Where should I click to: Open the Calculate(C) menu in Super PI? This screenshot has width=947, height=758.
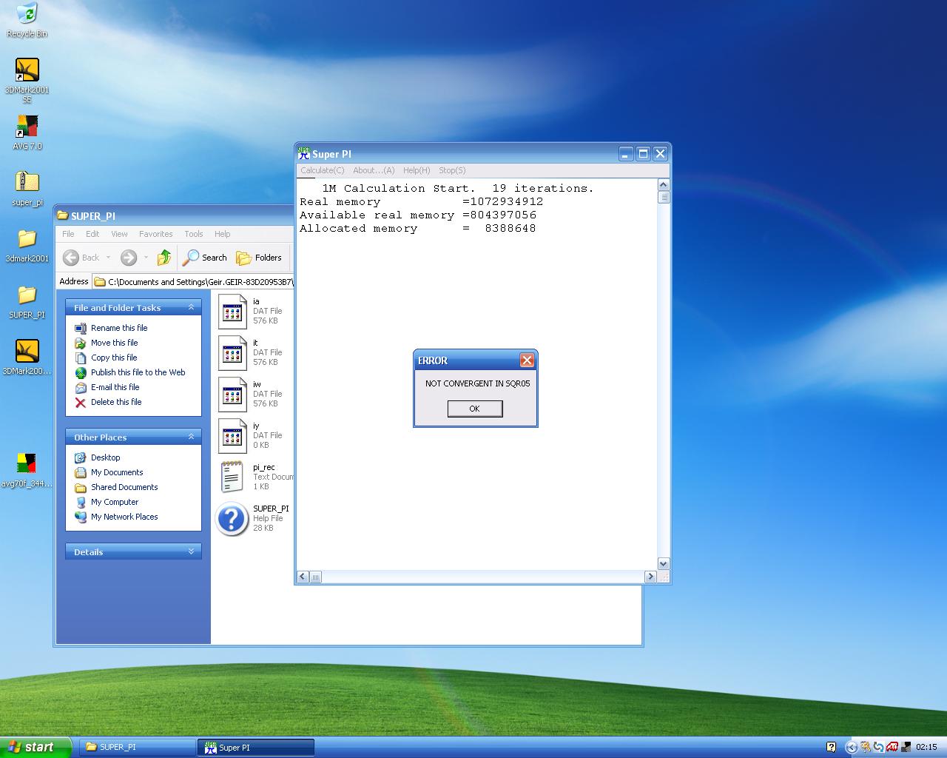323,170
